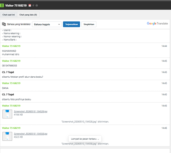Click the Singkirkan button

tap(89, 24)
